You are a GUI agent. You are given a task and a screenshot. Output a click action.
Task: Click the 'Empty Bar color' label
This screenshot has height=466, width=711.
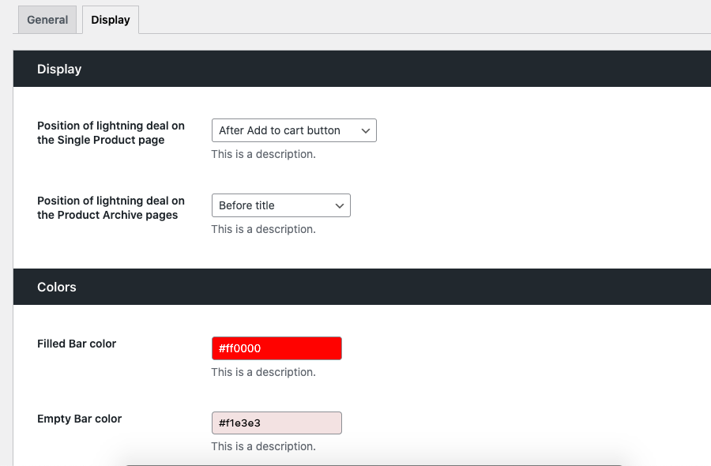[79, 419]
